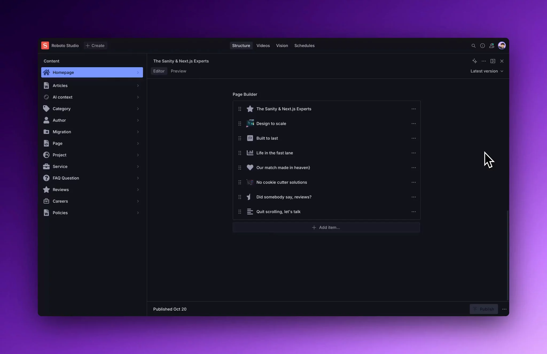Click the star icon of The Sanity & Next.js Experts block
Screen dimensions: 547x354
(250, 109)
